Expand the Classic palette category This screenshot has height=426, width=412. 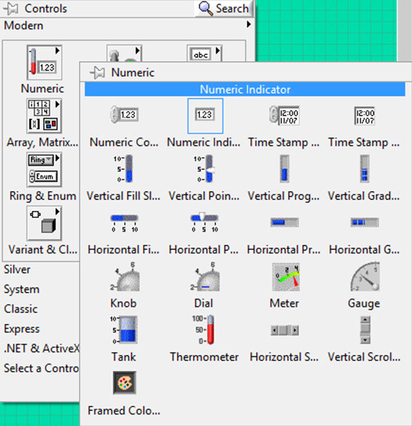[x=20, y=309]
